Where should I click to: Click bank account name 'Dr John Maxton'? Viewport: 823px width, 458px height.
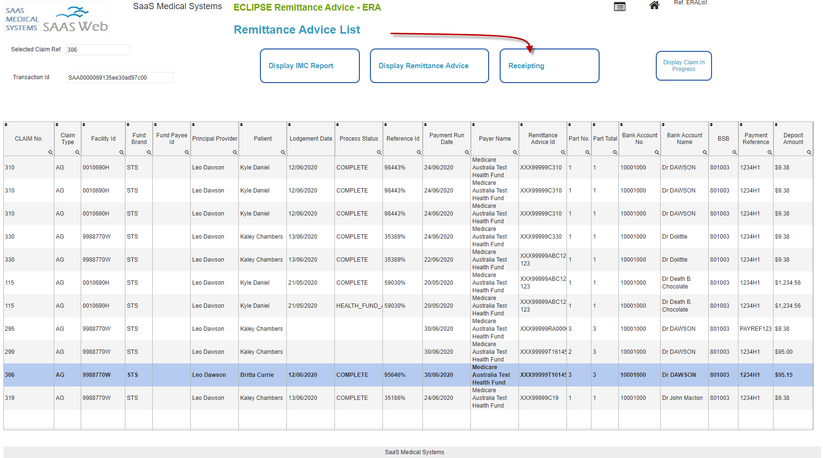coord(682,398)
